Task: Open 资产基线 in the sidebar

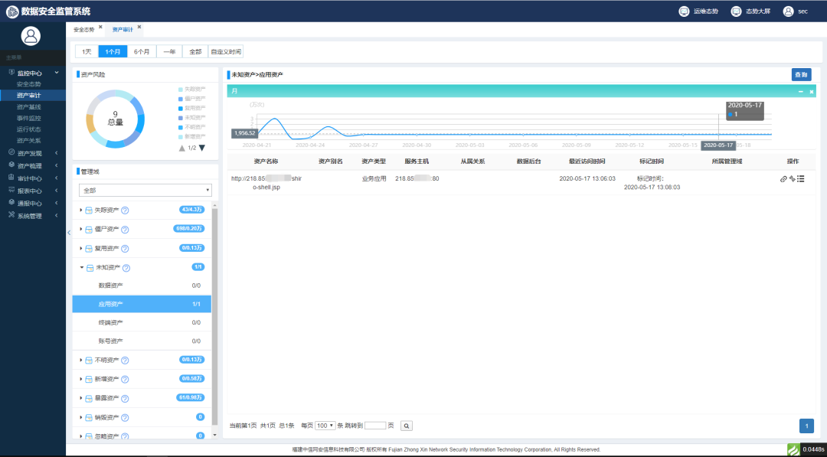Action: 28,107
